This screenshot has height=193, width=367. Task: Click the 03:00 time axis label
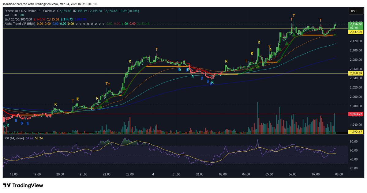223,174
